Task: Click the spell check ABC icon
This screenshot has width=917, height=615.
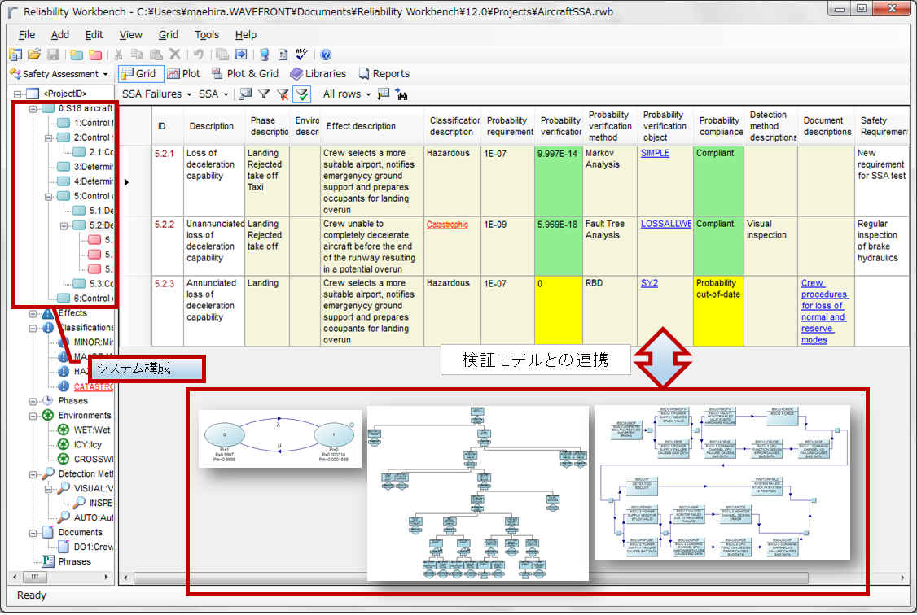Action: coord(301,55)
